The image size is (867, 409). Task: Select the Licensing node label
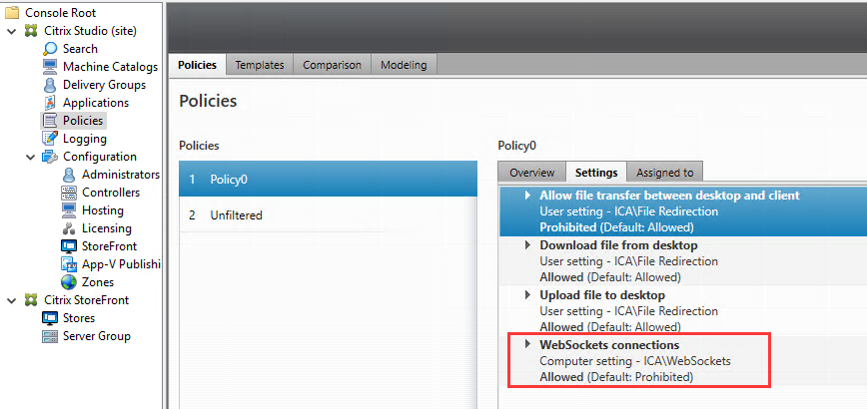pos(107,228)
